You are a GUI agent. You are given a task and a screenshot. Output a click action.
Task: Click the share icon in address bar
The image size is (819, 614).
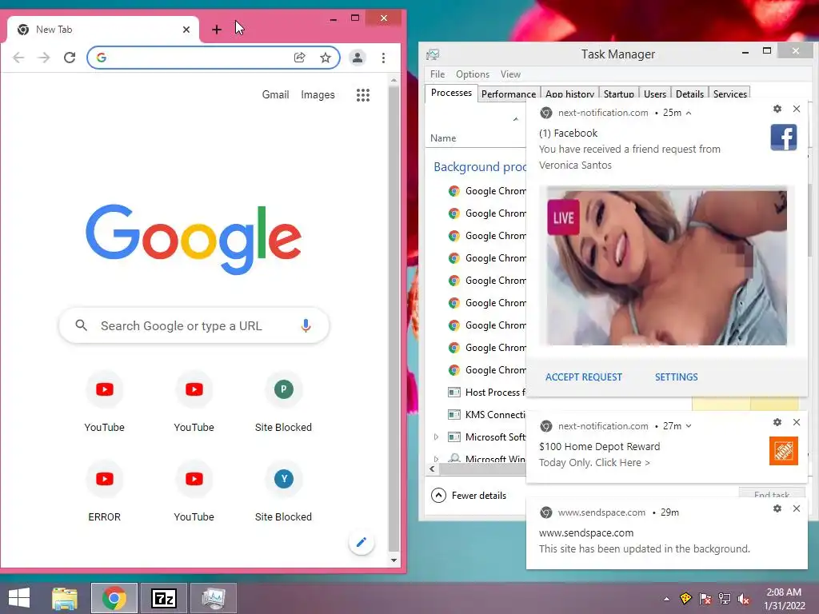pyautogui.click(x=299, y=58)
